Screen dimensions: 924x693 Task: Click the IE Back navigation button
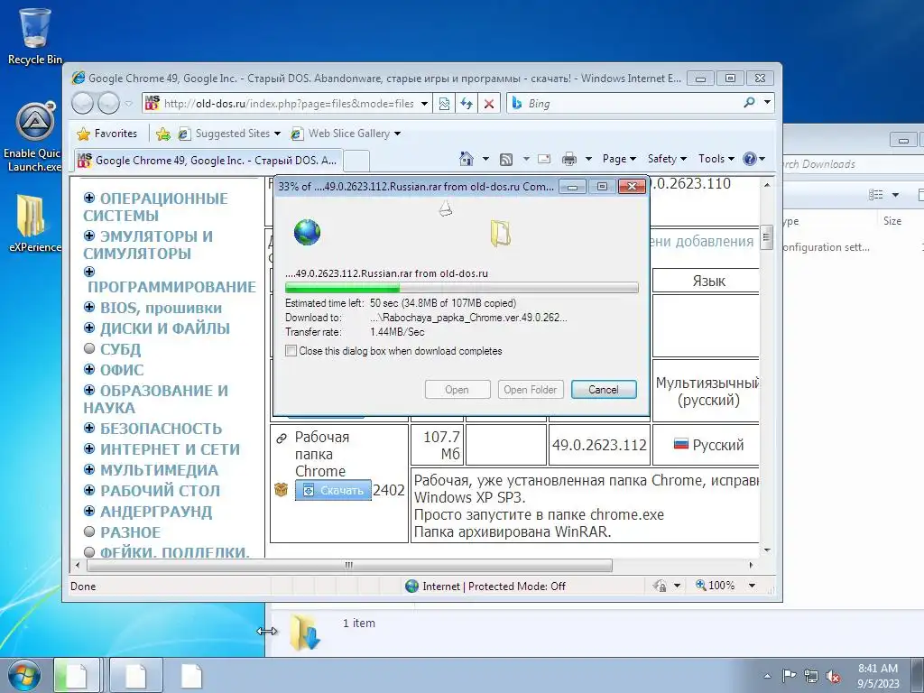(x=82, y=104)
